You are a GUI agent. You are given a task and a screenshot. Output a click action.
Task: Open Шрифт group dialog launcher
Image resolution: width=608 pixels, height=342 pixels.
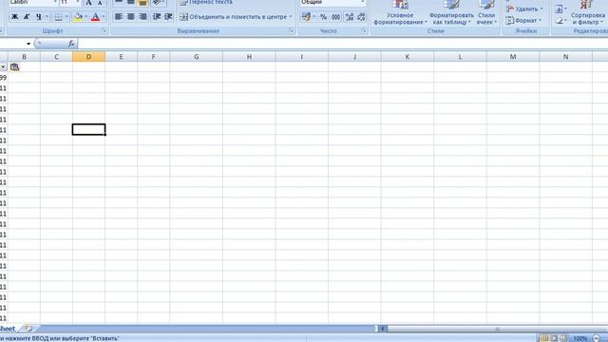click(x=104, y=30)
